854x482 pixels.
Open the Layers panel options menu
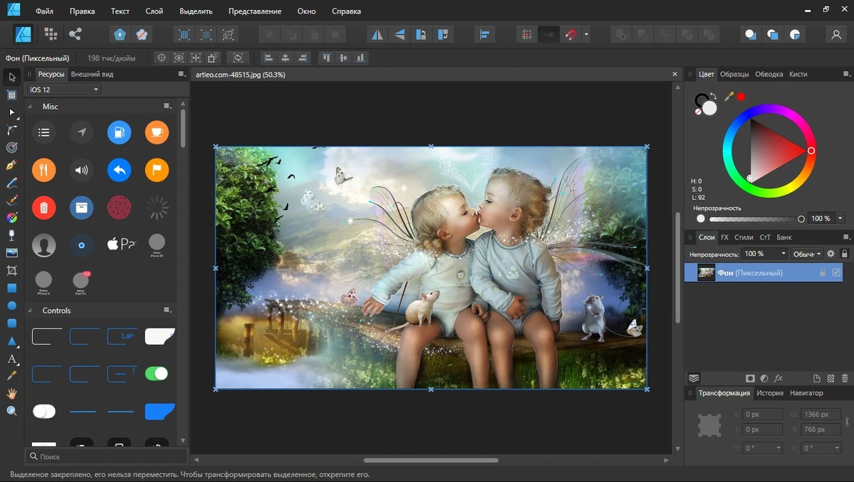point(845,237)
